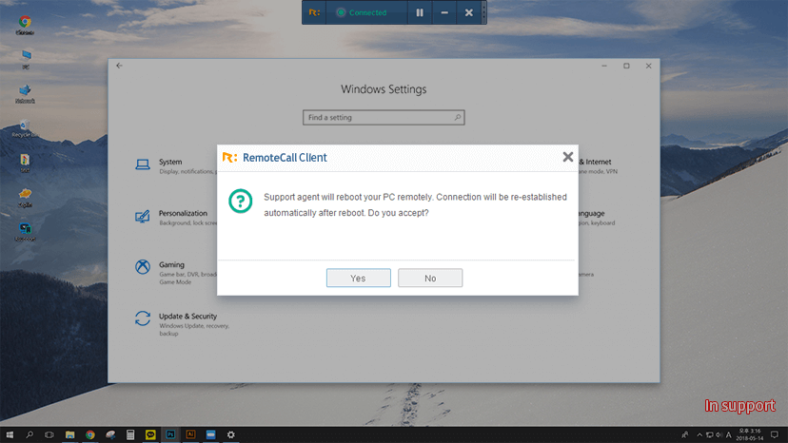The image size is (788, 443).
Task: Close the RemoteCall Client dialog
Action: [x=568, y=157]
